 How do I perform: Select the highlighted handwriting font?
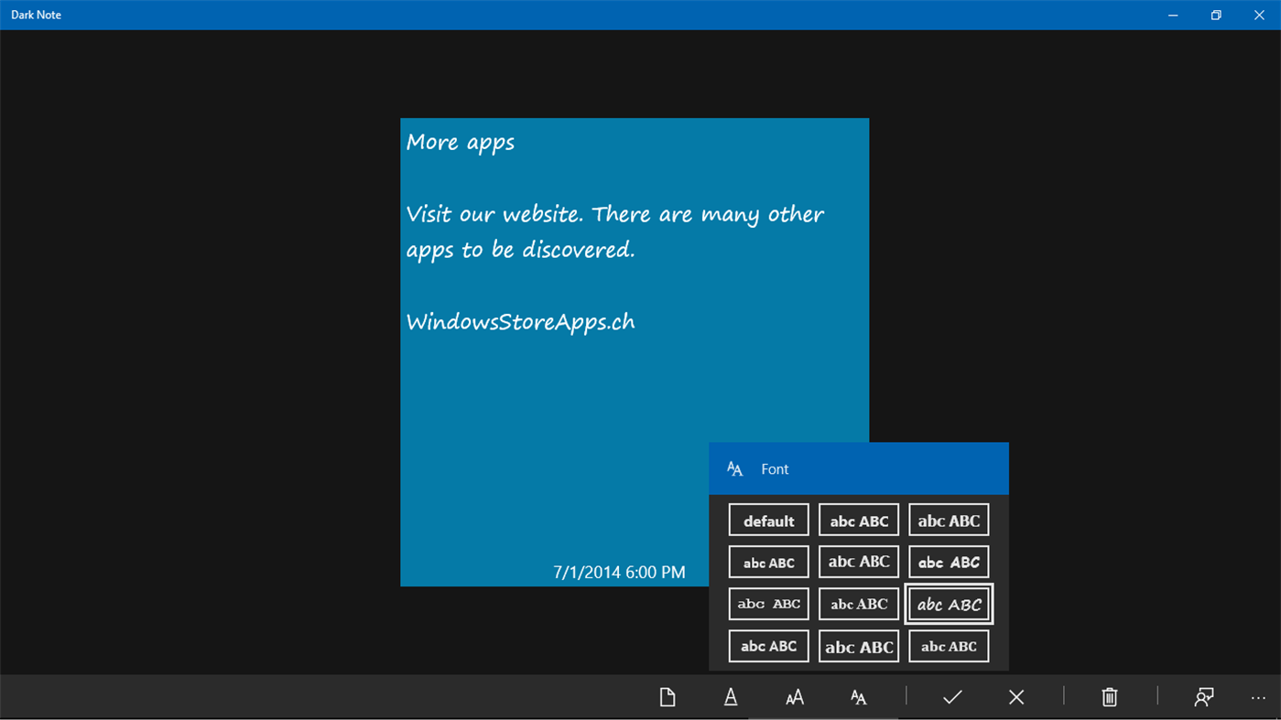948,603
